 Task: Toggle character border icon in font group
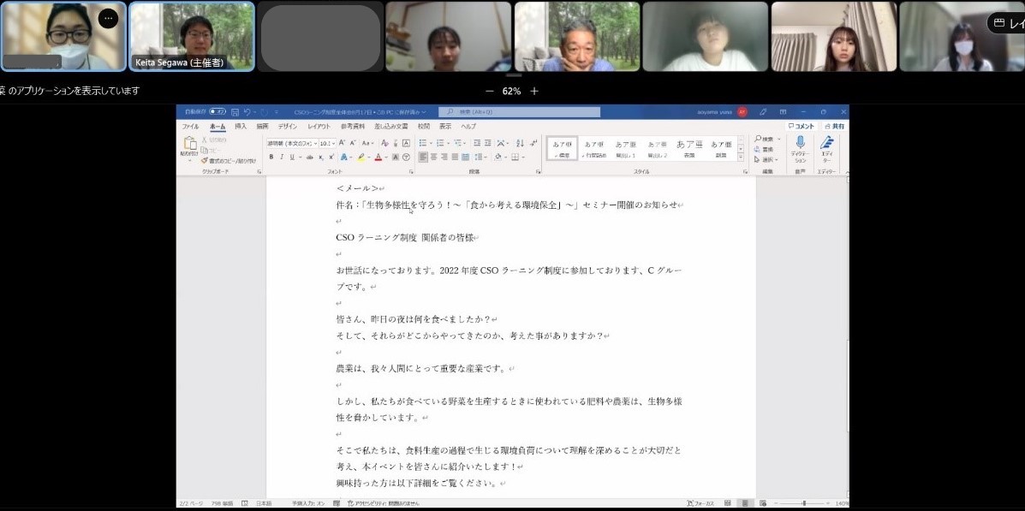(406, 142)
